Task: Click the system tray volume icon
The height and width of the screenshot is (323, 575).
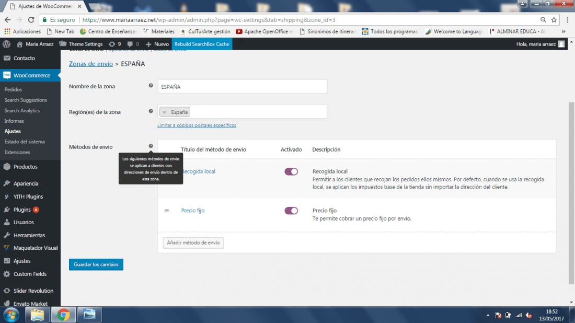Action: 529,315
